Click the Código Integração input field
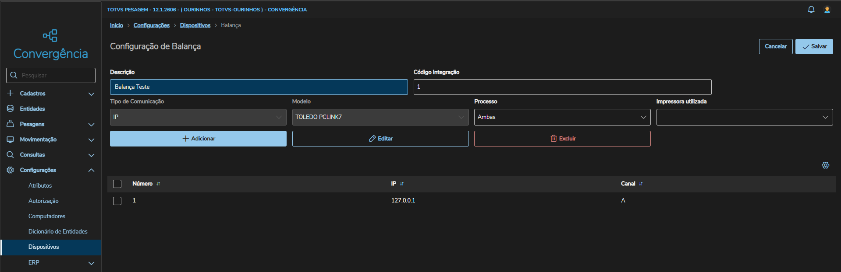841x272 pixels. [562, 87]
